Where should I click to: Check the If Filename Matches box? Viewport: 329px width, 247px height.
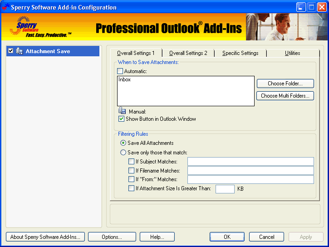131,170
